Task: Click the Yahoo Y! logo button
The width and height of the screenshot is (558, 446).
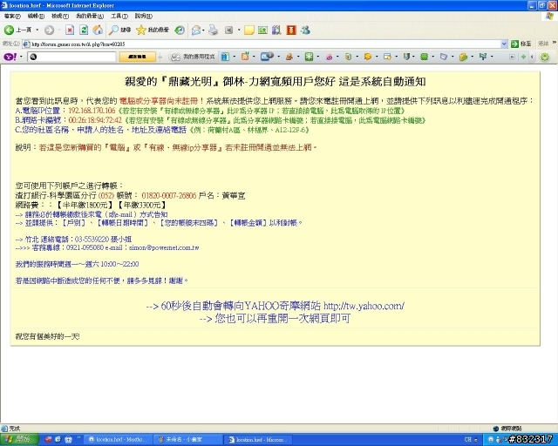Action: [x=10, y=57]
